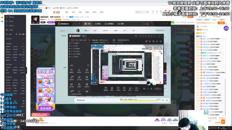
Task: Click the yellow square icon in WeGame's top right
Action: pyautogui.click(x=147, y=24)
